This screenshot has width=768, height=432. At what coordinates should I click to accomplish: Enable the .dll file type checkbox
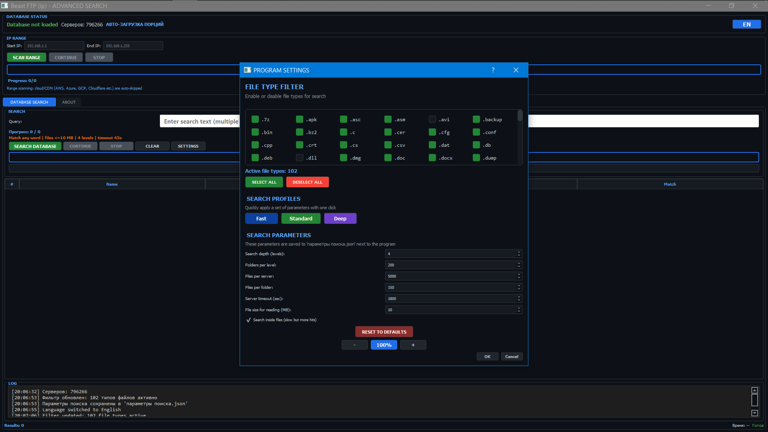pos(300,158)
